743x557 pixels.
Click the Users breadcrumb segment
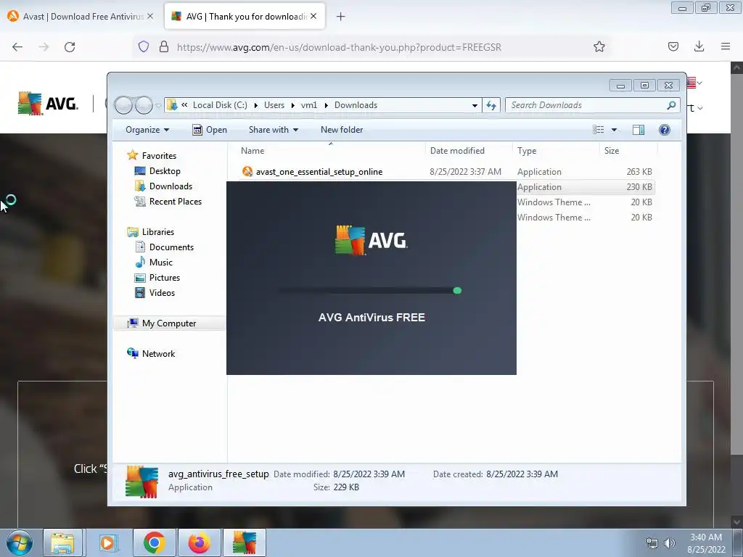(274, 105)
